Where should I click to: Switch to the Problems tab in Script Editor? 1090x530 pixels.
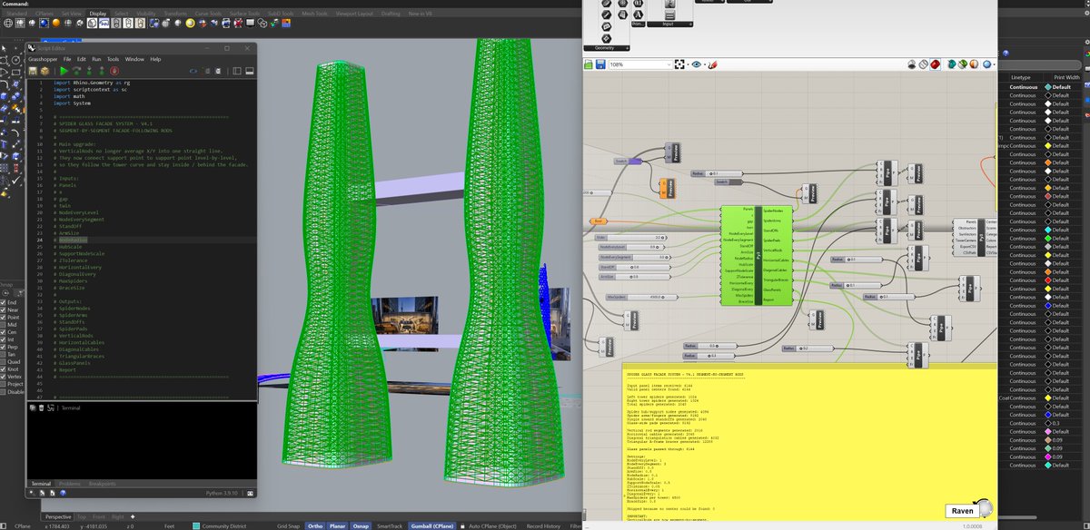(69, 484)
